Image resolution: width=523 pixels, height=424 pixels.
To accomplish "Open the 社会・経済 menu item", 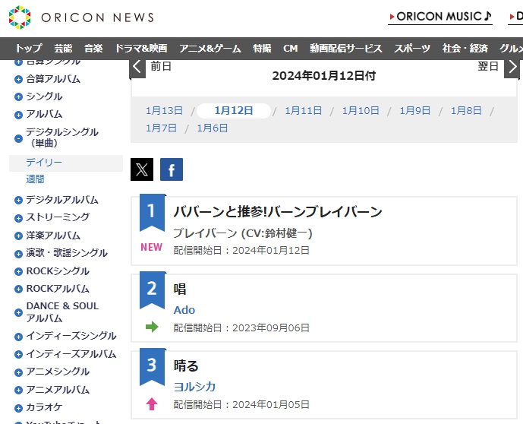I will (x=465, y=49).
